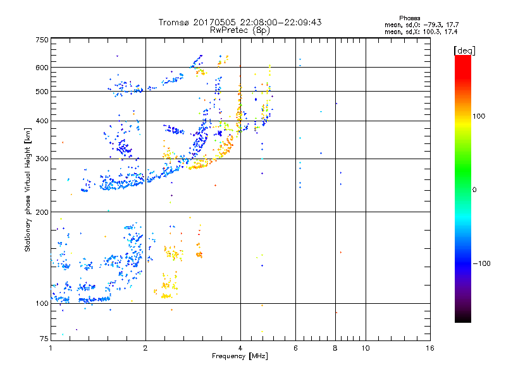The image size is (506, 379).
Task: Click the height axis tick label "750"
Action: (42, 40)
